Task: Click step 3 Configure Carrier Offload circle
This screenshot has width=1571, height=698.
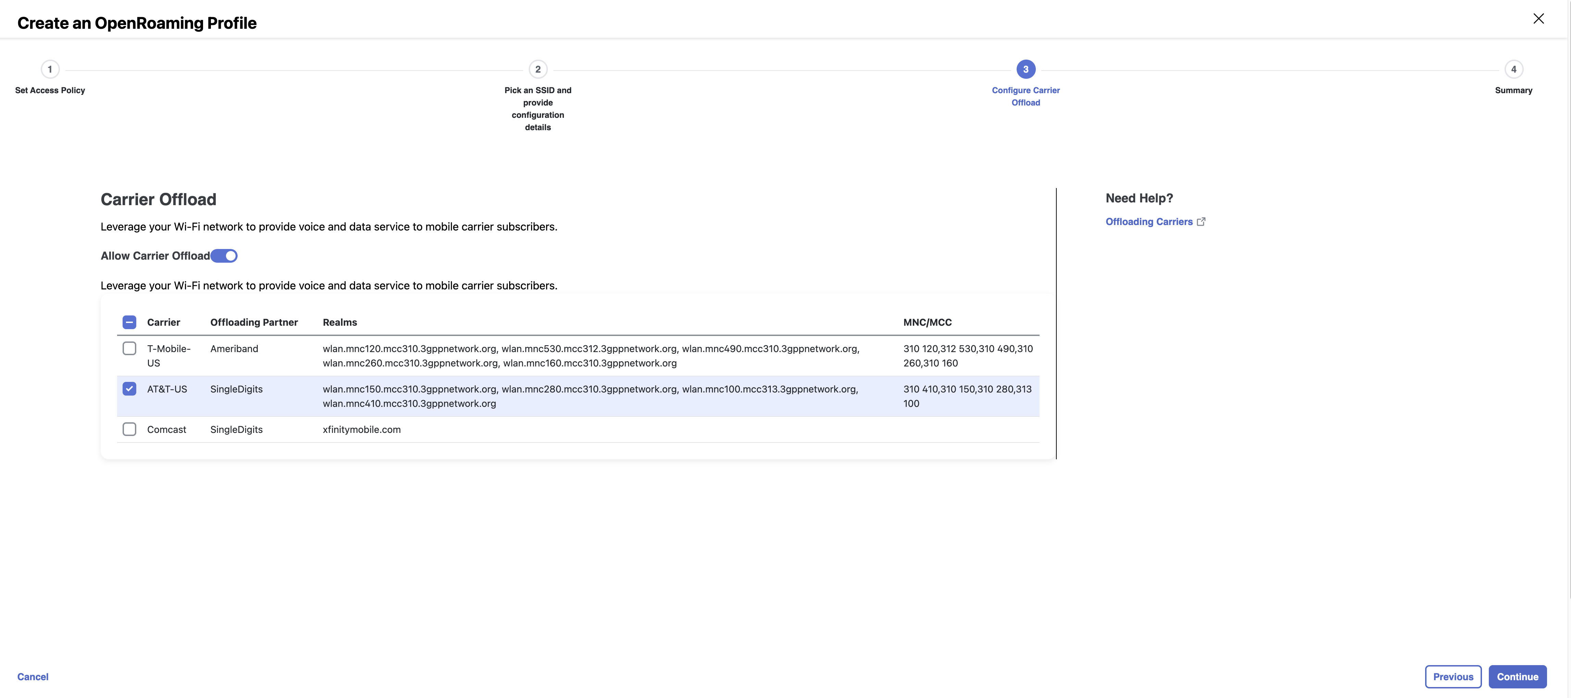Action: coord(1025,70)
